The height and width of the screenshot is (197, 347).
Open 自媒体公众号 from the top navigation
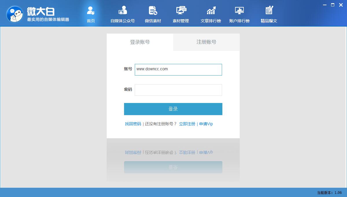(x=122, y=13)
